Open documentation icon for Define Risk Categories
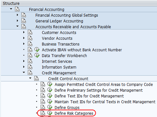Viewport: 157px width, 117px height. pos(43,113)
